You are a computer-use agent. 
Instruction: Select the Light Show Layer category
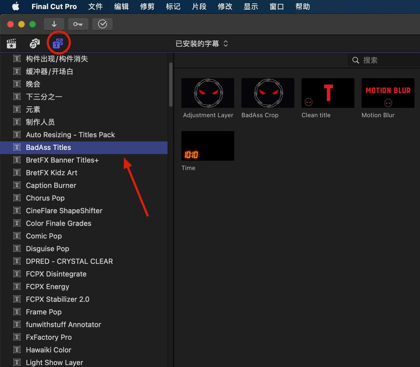click(84, 362)
